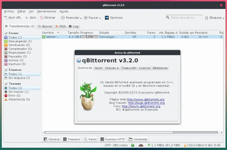
Task: Click the horizontal scrollbar thumb
Action: click(x=109, y=132)
